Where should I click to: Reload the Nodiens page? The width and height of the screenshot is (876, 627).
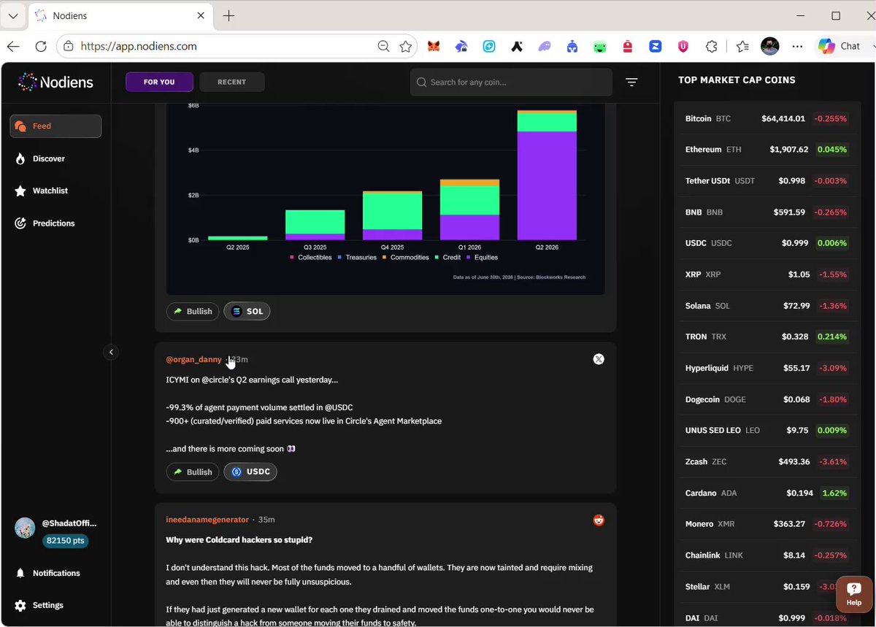click(41, 46)
